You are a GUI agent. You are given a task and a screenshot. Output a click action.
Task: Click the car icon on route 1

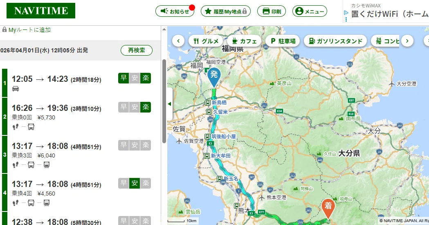(x=16, y=89)
